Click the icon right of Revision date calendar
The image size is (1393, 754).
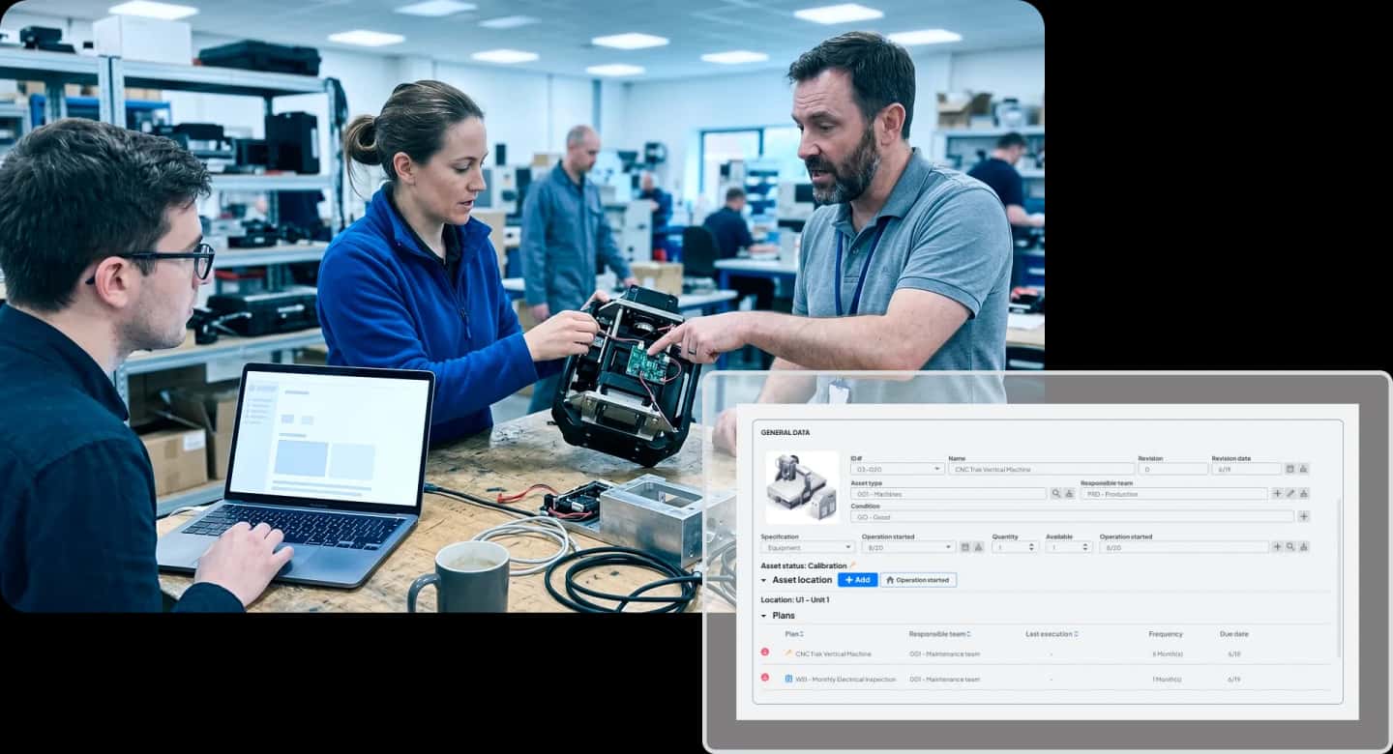[1304, 469]
